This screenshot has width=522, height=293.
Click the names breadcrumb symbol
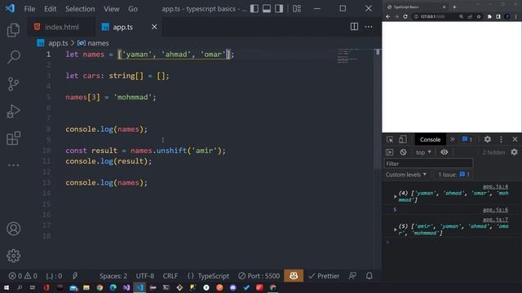[x=98, y=43]
